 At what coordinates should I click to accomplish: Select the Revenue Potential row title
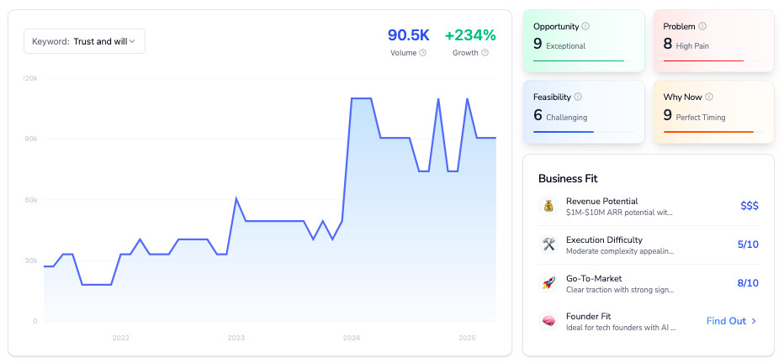601,201
